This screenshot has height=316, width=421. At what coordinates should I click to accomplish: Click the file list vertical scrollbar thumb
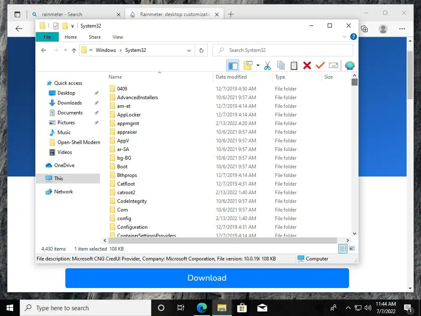pyautogui.click(x=354, y=82)
